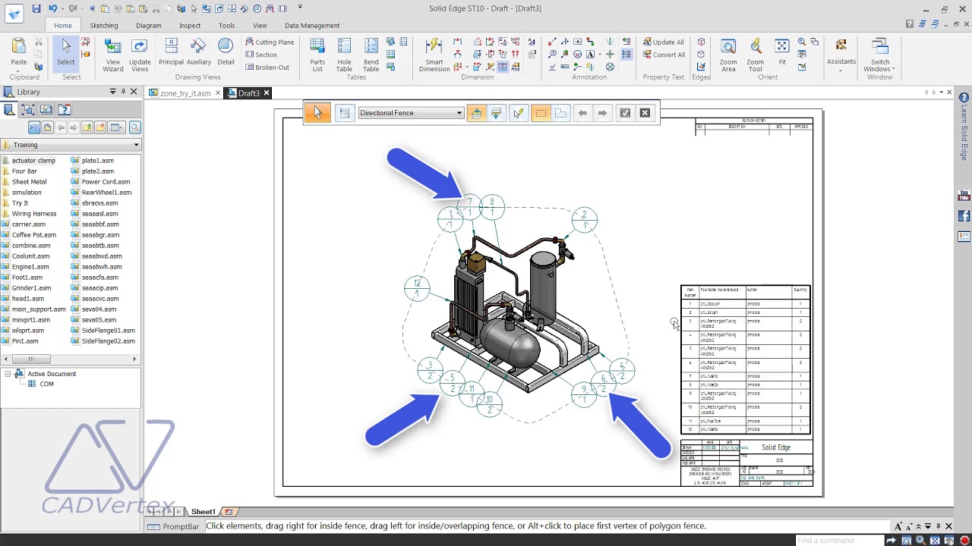The image size is (972, 546).
Task: Click the Library horizontal scrollbar
Action: (x=71, y=359)
